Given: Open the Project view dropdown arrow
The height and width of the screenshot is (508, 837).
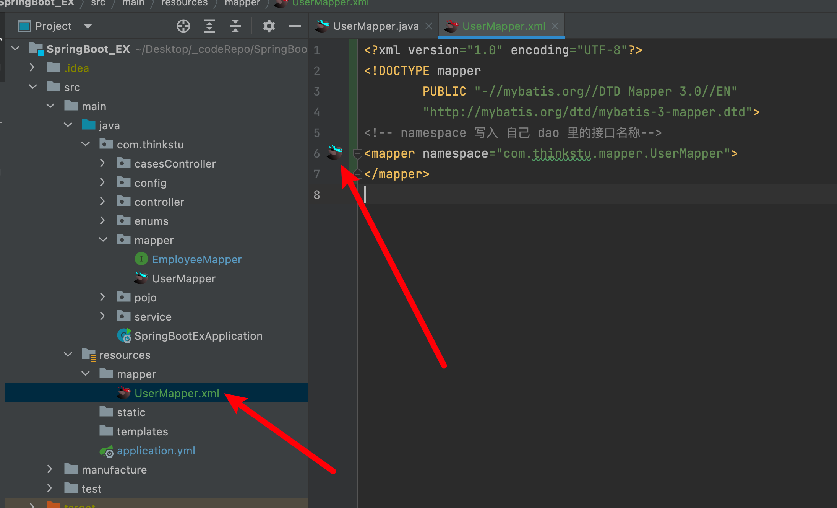Looking at the screenshot, I should pyautogui.click(x=88, y=26).
